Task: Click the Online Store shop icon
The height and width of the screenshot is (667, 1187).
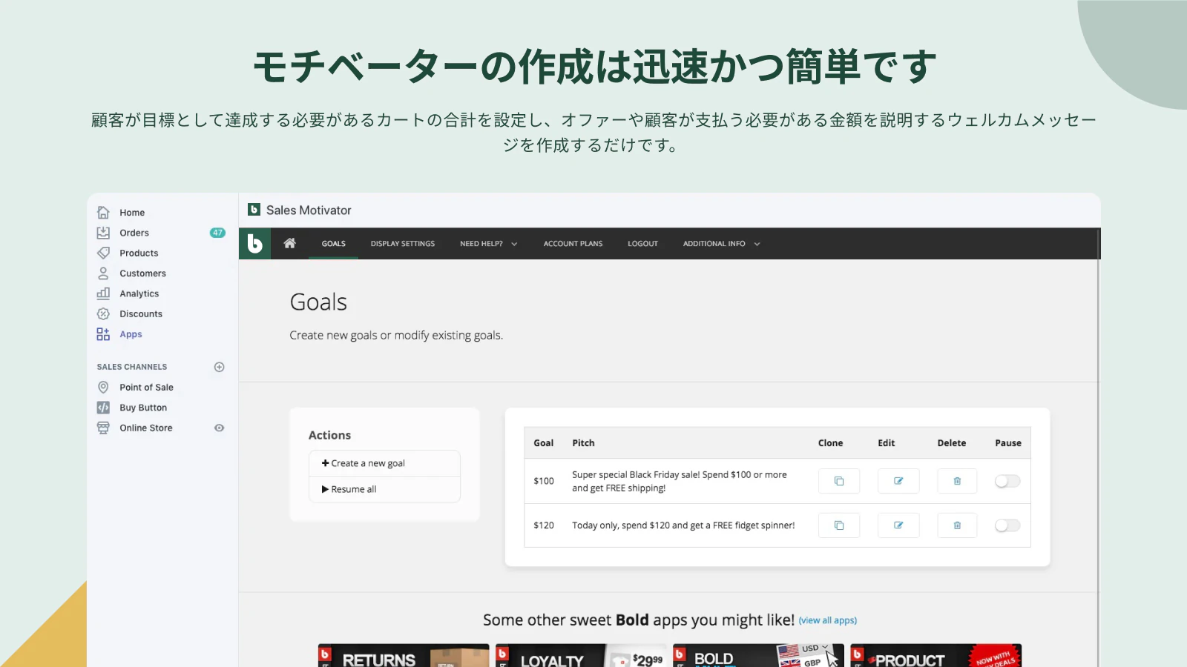Action: [x=103, y=428]
